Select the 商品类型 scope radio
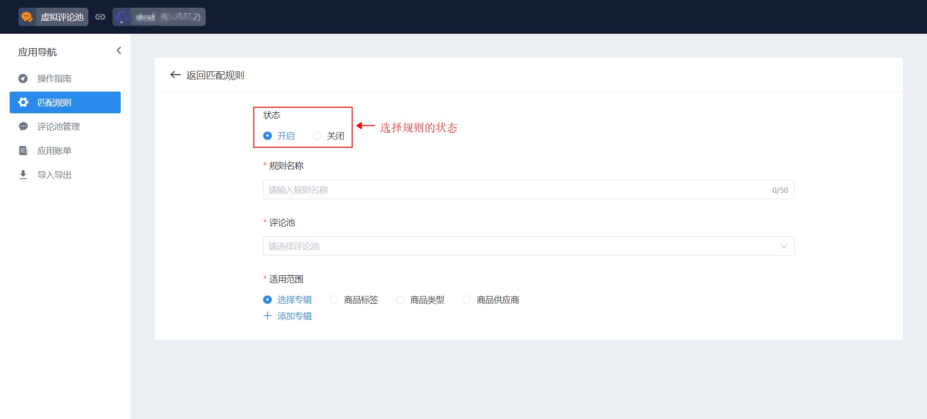 (x=400, y=300)
